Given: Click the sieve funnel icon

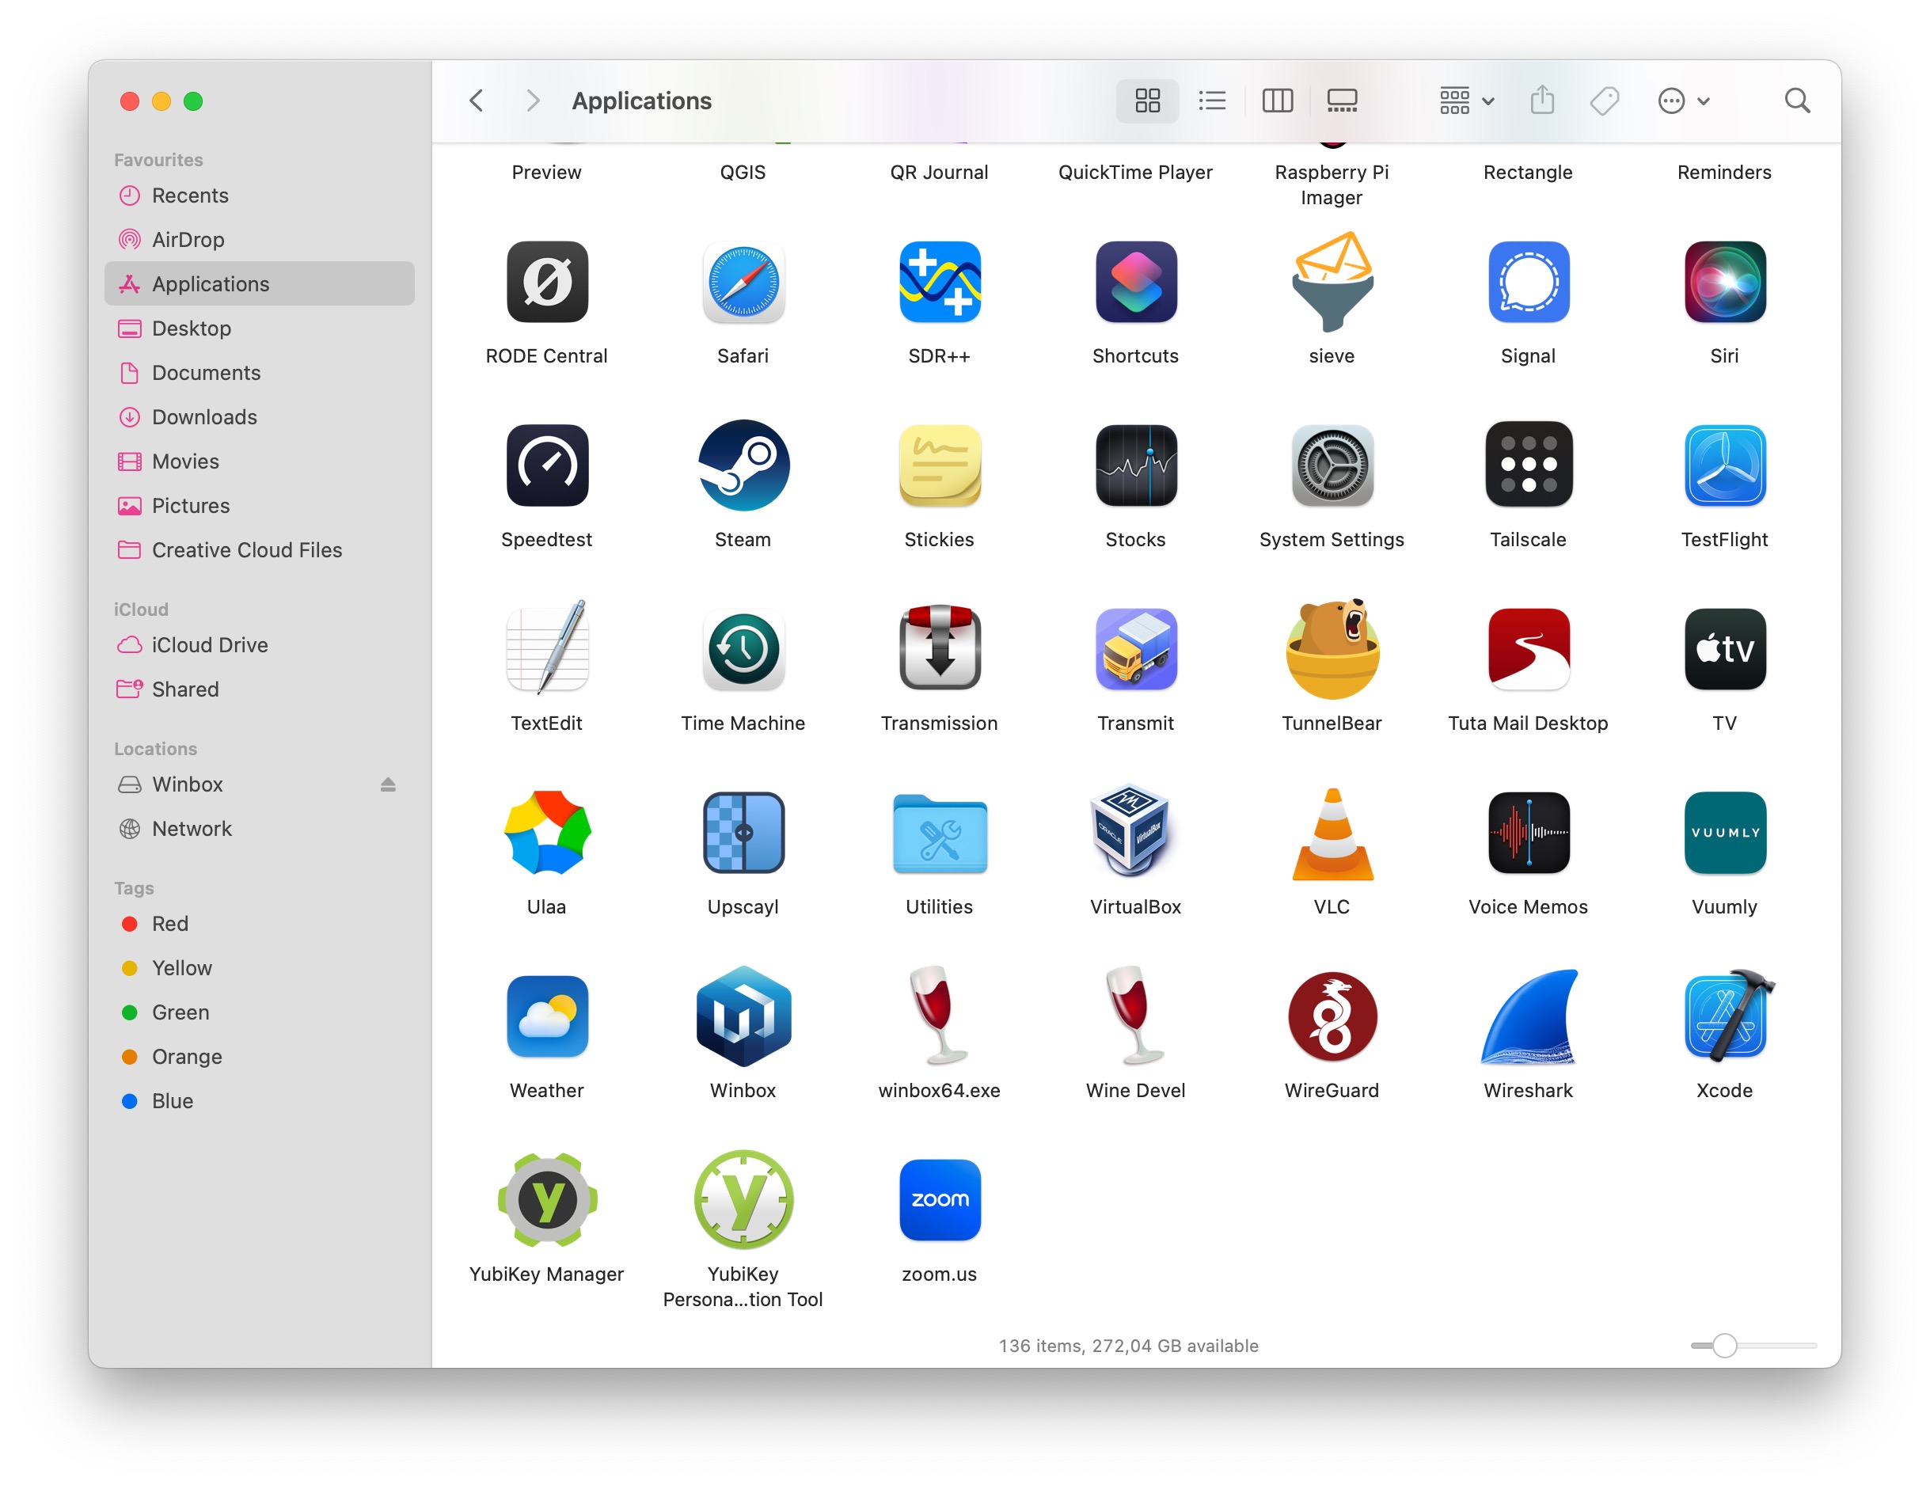Looking at the screenshot, I should coord(1332,281).
